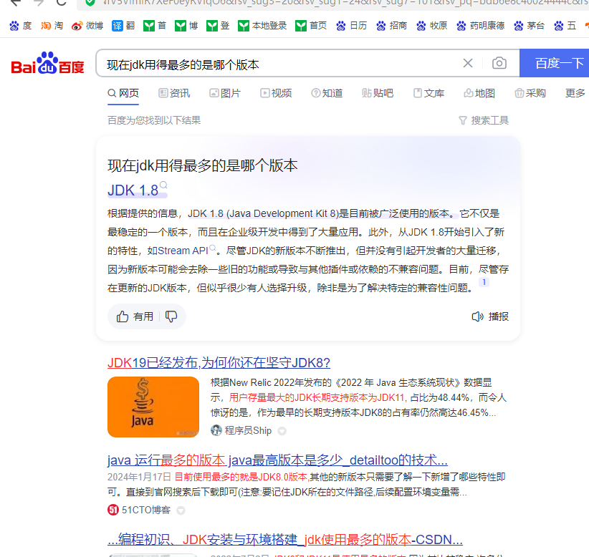
Task: Open 搜索工具 filter options
Action: [484, 120]
